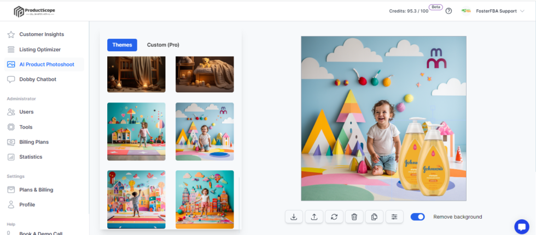Screen dimensions: 536x235
Task: Regenerate image with refresh icon
Action: click(x=334, y=216)
